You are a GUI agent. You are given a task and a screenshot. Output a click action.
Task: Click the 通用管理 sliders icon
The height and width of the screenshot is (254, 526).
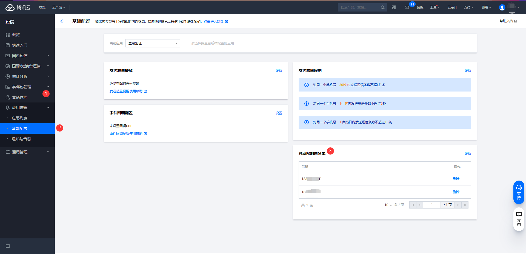pos(8,152)
